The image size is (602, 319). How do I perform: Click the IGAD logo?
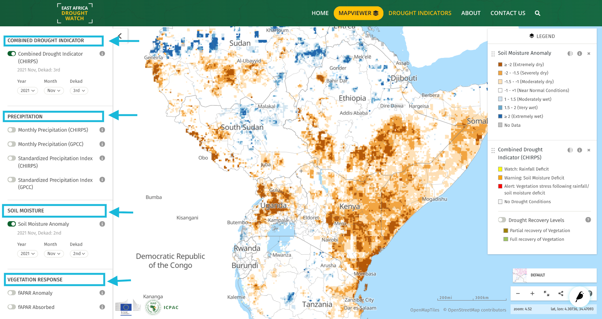(x=153, y=307)
